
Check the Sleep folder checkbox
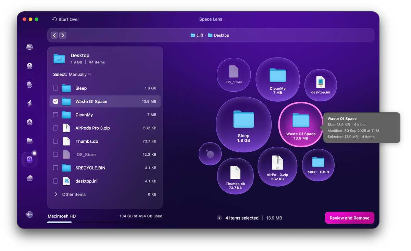click(55, 88)
